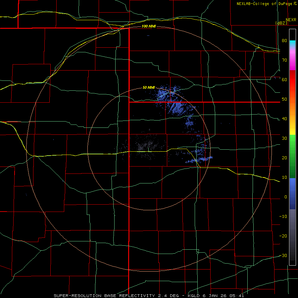Click the cyan top band of the color scale

292,43
